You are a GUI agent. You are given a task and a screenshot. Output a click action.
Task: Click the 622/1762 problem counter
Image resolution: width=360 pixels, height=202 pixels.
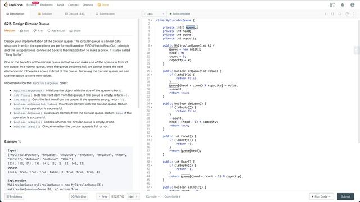tap(118, 196)
